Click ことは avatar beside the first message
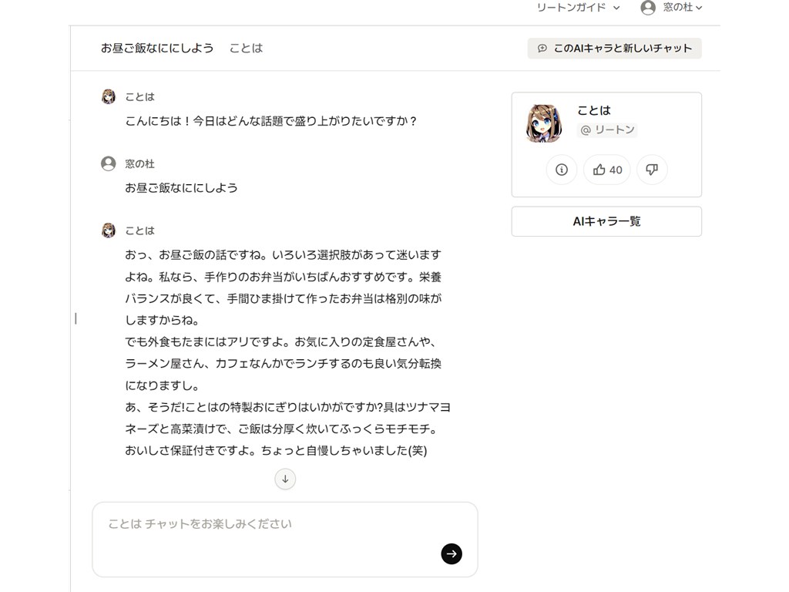Viewport: 789px width, 592px height. click(108, 96)
